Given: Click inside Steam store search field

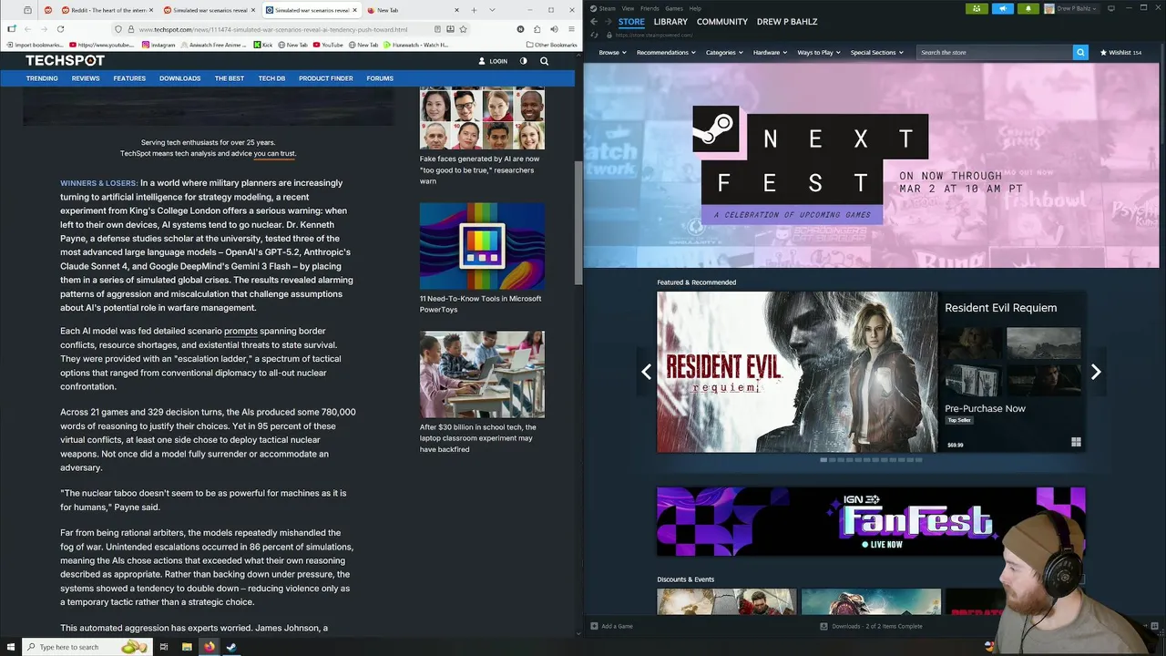Looking at the screenshot, I should click(x=995, y=52).
